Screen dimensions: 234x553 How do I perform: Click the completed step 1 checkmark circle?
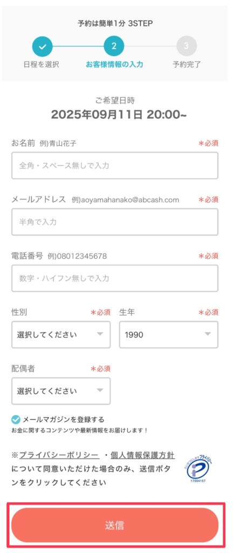click(43, 46)
